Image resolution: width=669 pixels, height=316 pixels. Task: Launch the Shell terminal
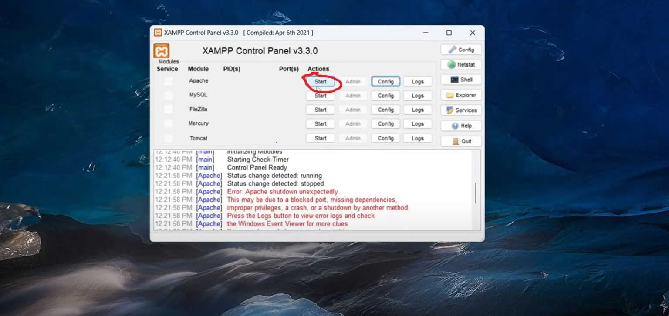(461, 80)
